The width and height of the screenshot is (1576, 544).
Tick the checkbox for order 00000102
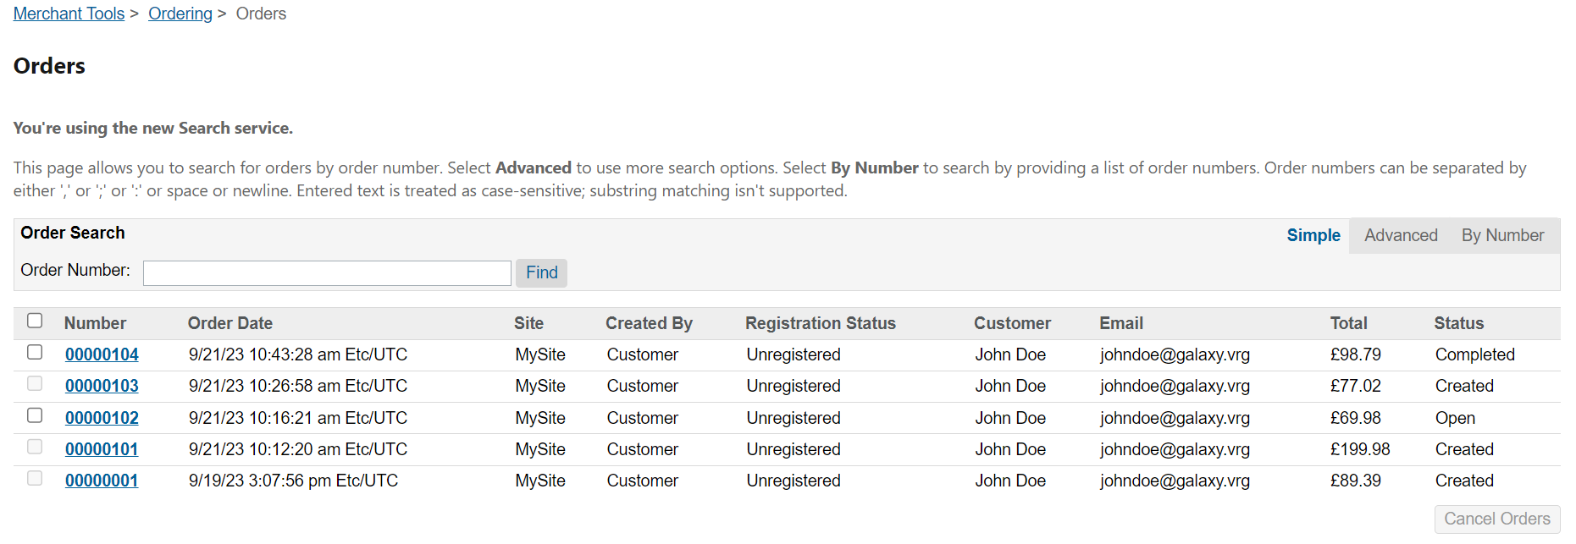pos(35,415)
